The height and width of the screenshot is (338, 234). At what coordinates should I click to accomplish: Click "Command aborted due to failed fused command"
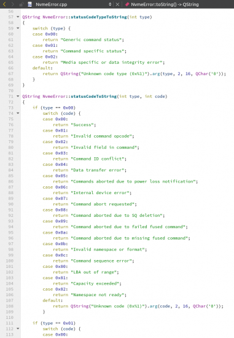pyautogui.click(x=128, y=227)
